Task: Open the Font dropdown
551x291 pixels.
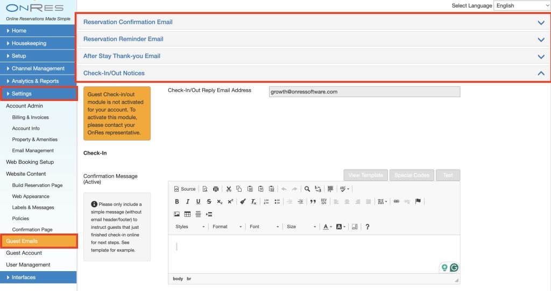Action: point(264,227)
